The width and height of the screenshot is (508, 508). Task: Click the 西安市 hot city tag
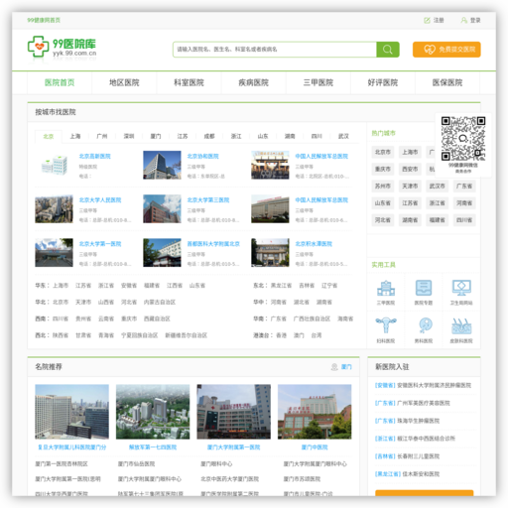(410, 169)
